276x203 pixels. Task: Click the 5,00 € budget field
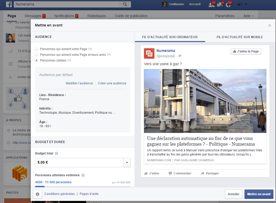pos(79,163)
